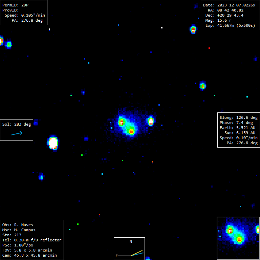Screen dimensions: 260x260
Task: Click 'PA: 276.8 deg' in the PermID box
Action: (x=27, y=20)
